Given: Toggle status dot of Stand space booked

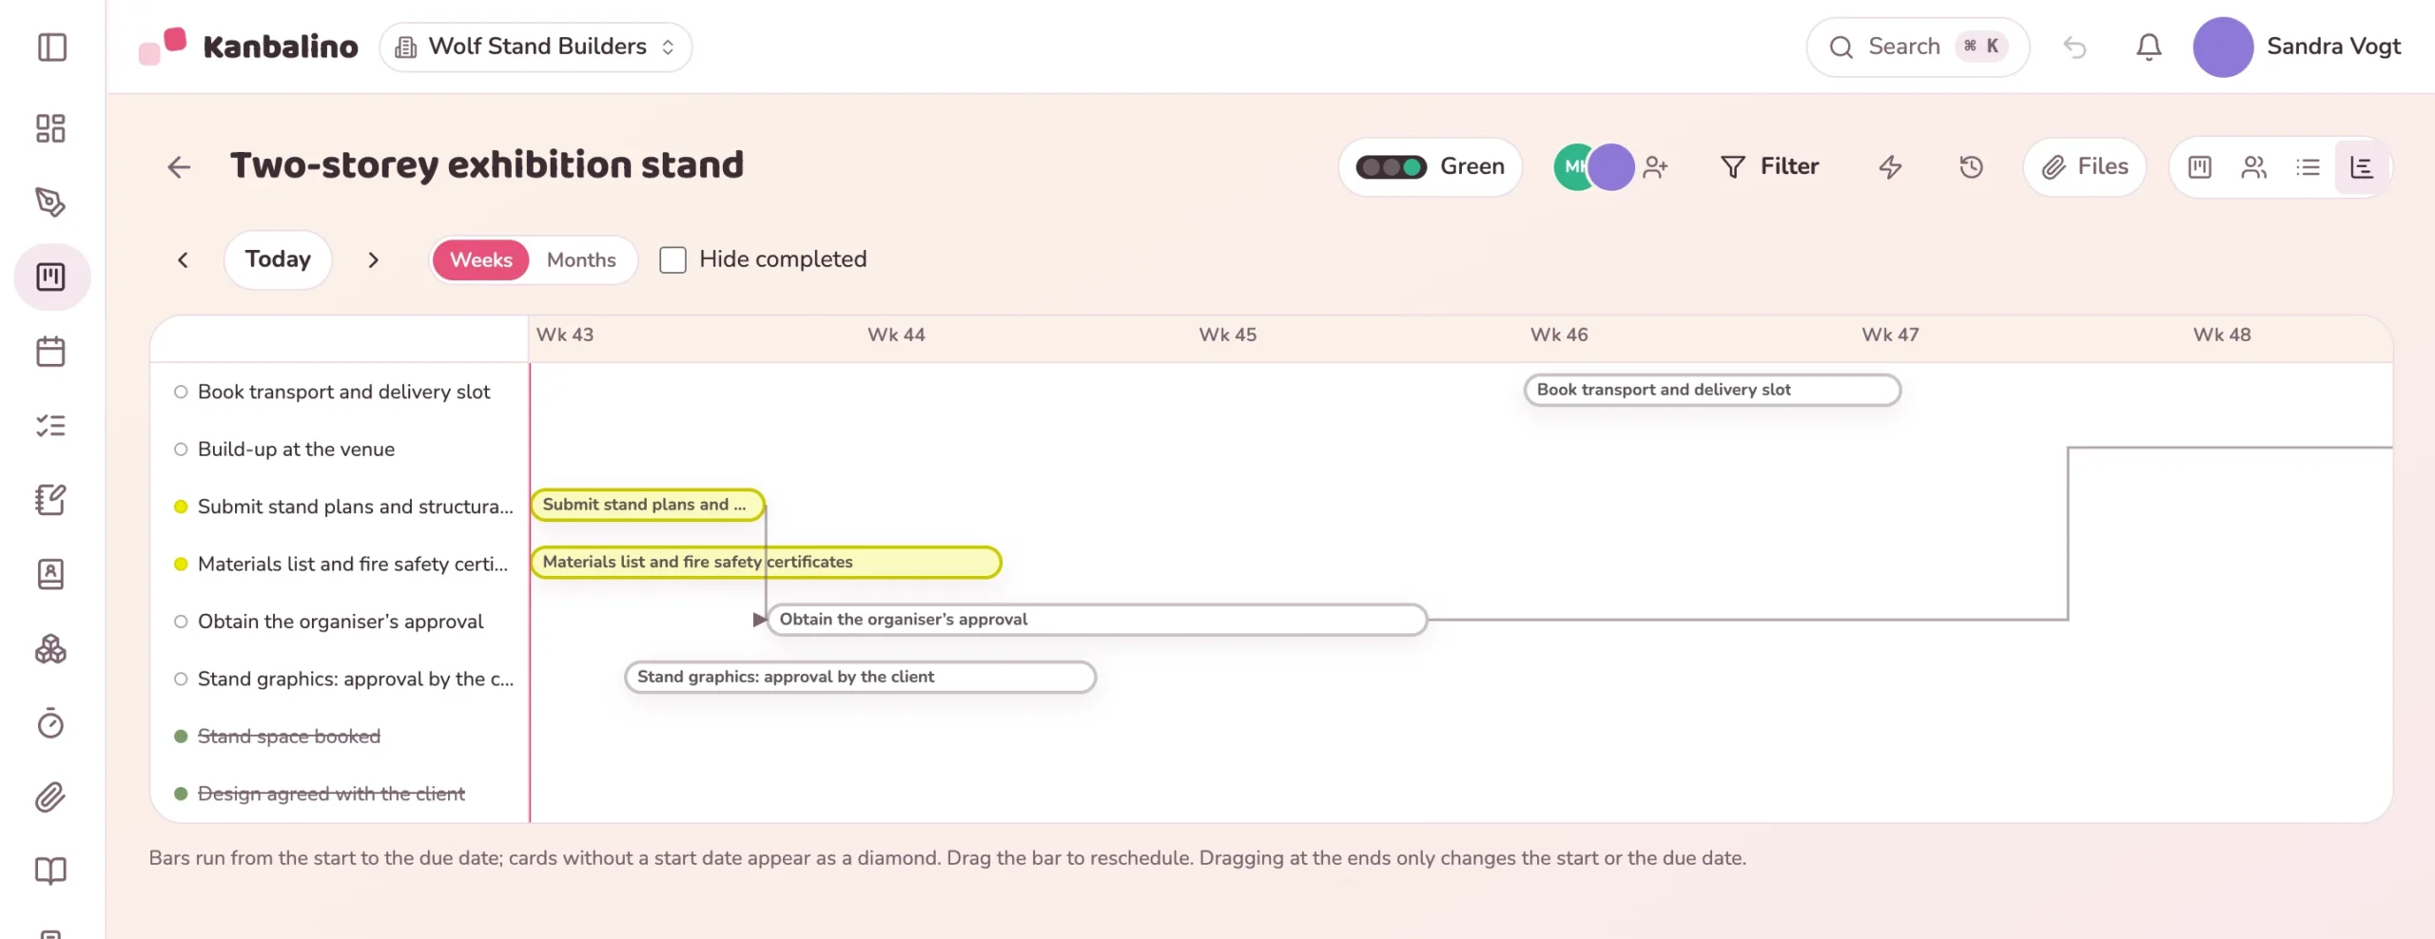Looking at the screenshot, I should pyautogui.click(x=181, y=737).
